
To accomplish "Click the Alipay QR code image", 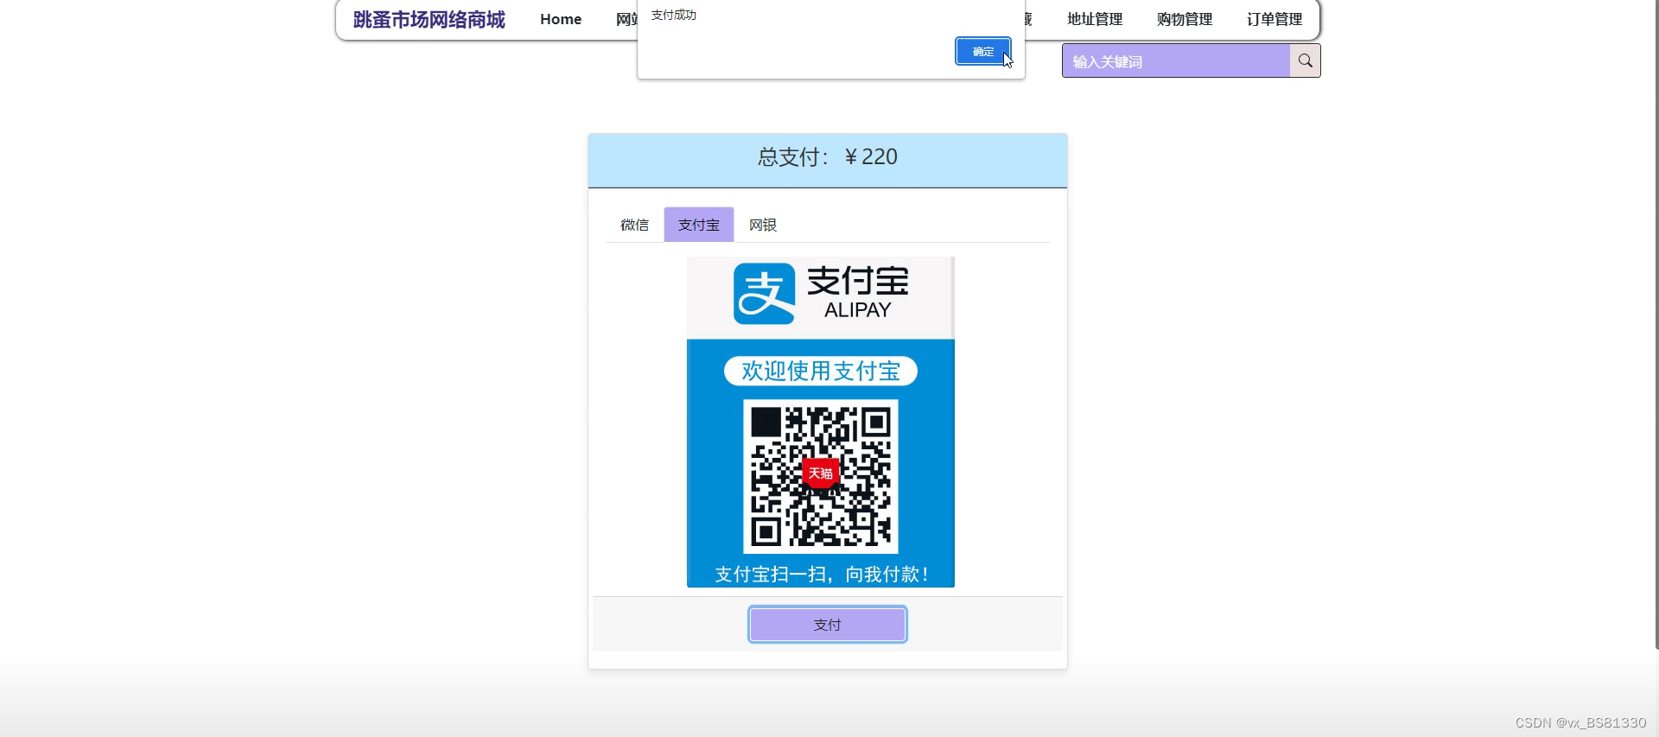I will click(x=821, y=476).
